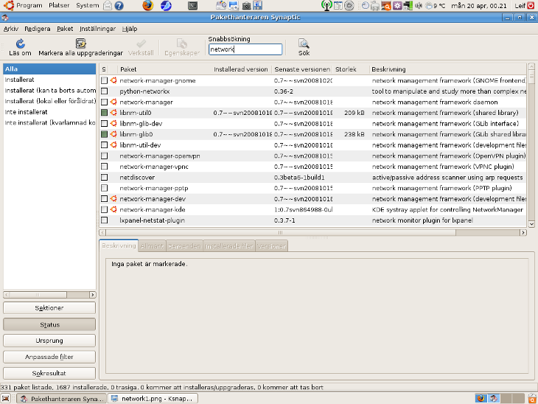Click the volume speaker icon

419,6
